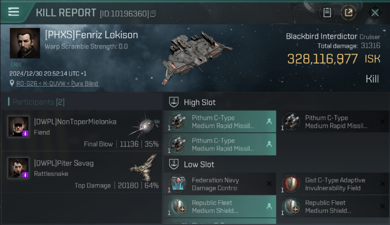The image size is (390, 225).
Task: Click the clipboard report icon
Action: [327, 13]
